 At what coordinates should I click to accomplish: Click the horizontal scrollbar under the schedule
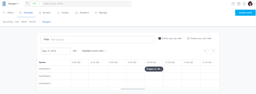(133, 89)
